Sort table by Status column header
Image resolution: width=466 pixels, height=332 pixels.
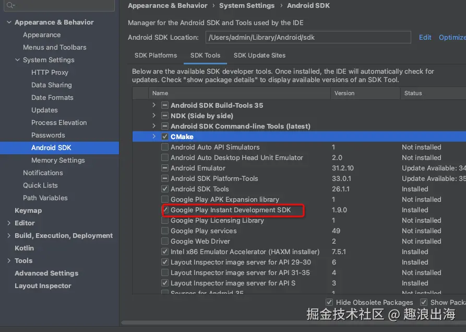coord(433,93)
